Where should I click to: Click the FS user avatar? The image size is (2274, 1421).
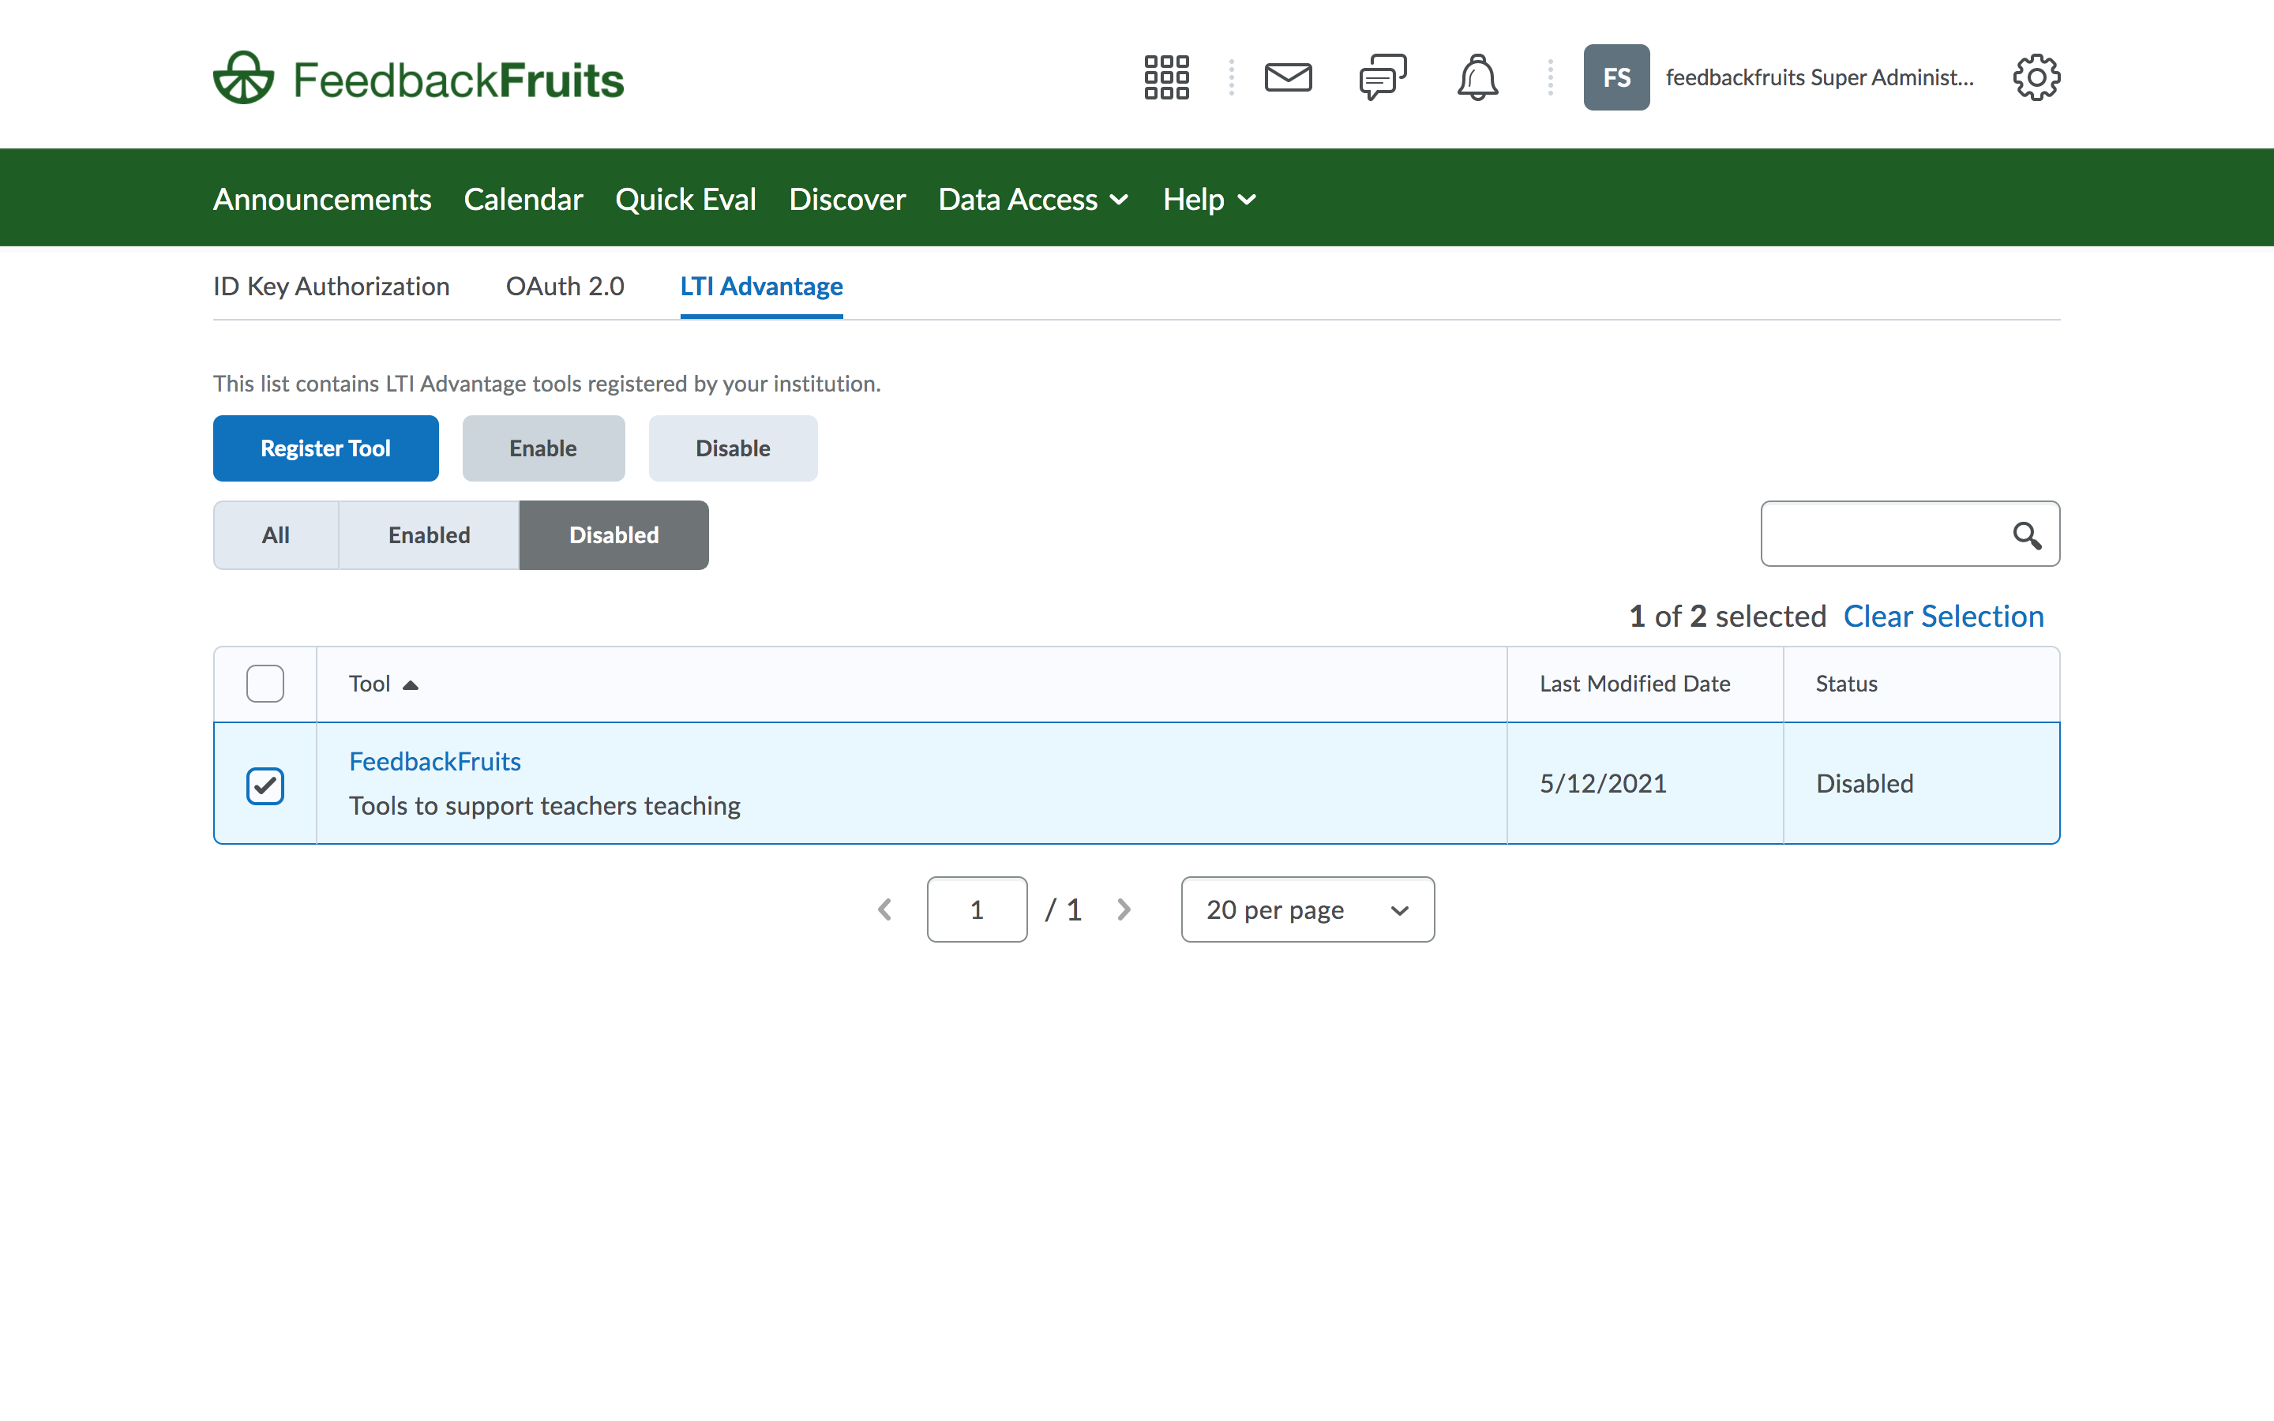click(x=1616, y=77)
